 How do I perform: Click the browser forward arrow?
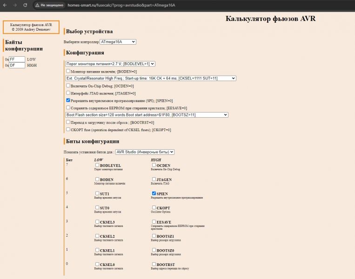click(15, 5)
